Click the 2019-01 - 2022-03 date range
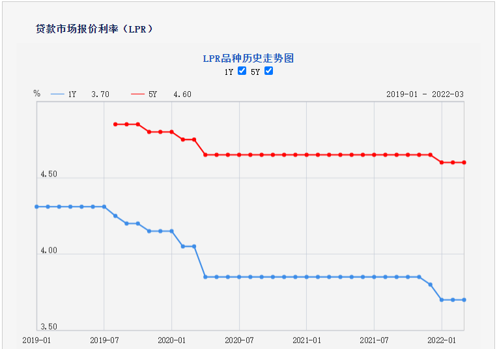This screenshot has width=497, height=349. click(x=425, y=94)
